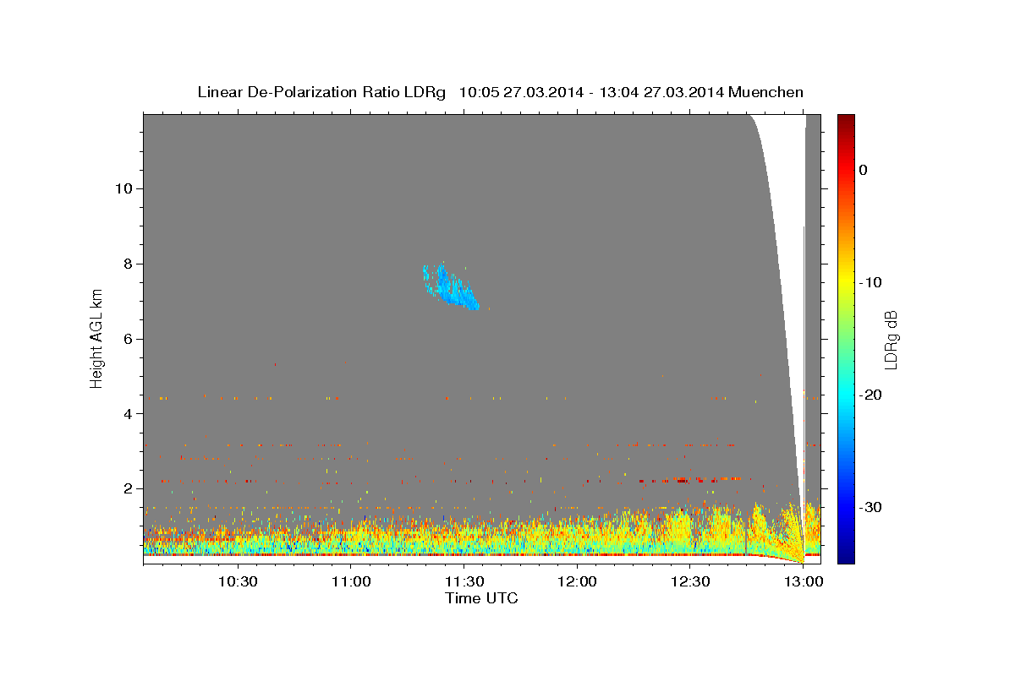Click the plot title "Linear De-Polarization Ratio LDRg"
Screen dimensions: 1015x676
point(321,92)
